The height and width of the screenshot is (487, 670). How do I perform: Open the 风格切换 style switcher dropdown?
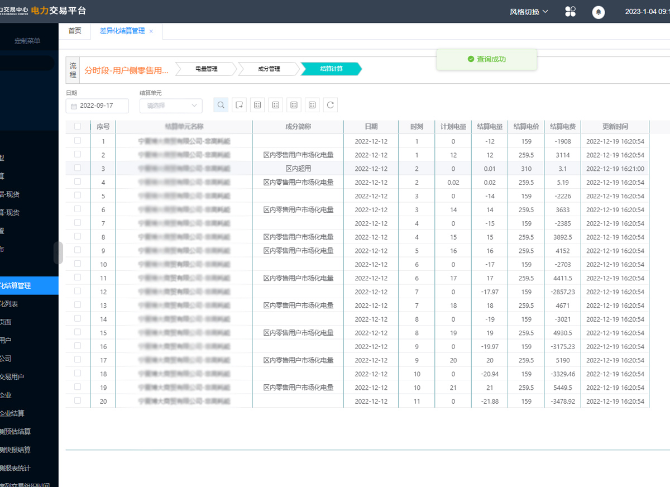pyautogui.click(x=529, y=12)
